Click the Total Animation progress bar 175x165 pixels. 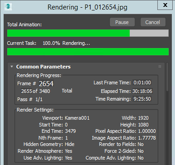pyautogui.click(x=88, y=33)
